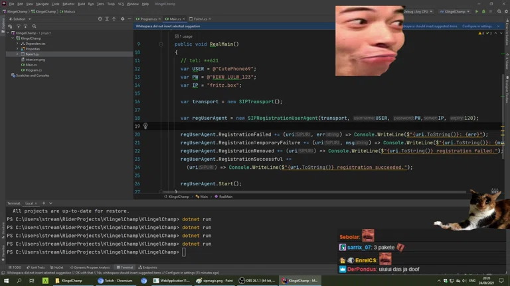Close the Program.cs editor tab

pos(159,19)
